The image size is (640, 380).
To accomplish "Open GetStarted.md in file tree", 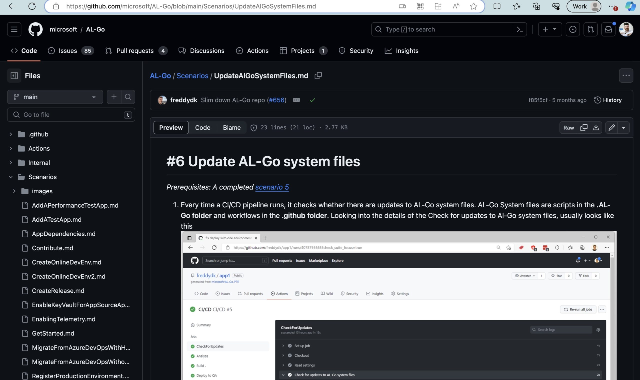I will [x=53, y=333].
